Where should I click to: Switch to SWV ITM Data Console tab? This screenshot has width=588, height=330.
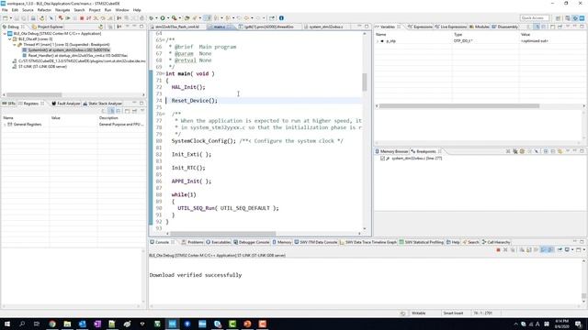(316, 242)
